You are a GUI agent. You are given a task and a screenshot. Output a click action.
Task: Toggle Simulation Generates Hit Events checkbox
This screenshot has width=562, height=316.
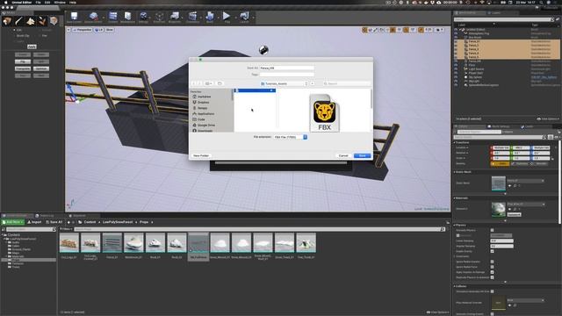pos(492,291)
